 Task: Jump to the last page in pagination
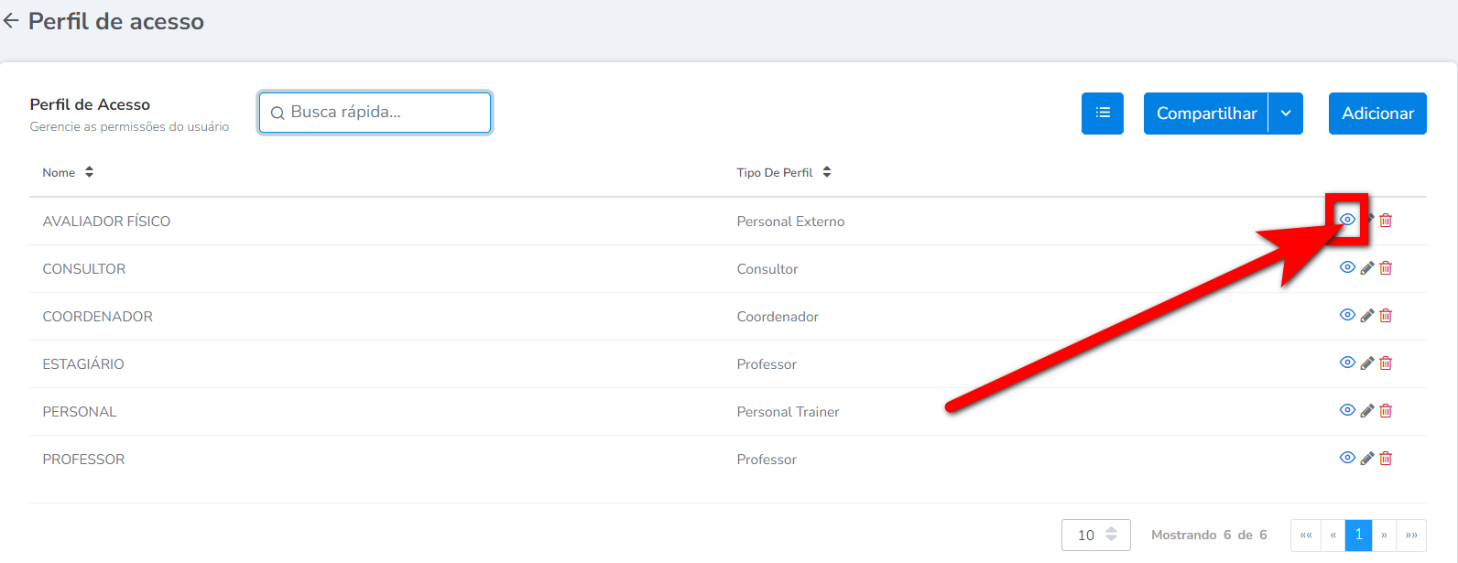pos(1411,535)
